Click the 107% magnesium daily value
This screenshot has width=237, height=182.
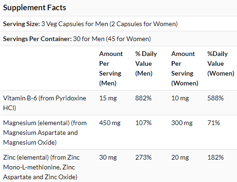coord(143,123)
